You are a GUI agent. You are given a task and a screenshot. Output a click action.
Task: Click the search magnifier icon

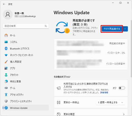coord(46,26)
